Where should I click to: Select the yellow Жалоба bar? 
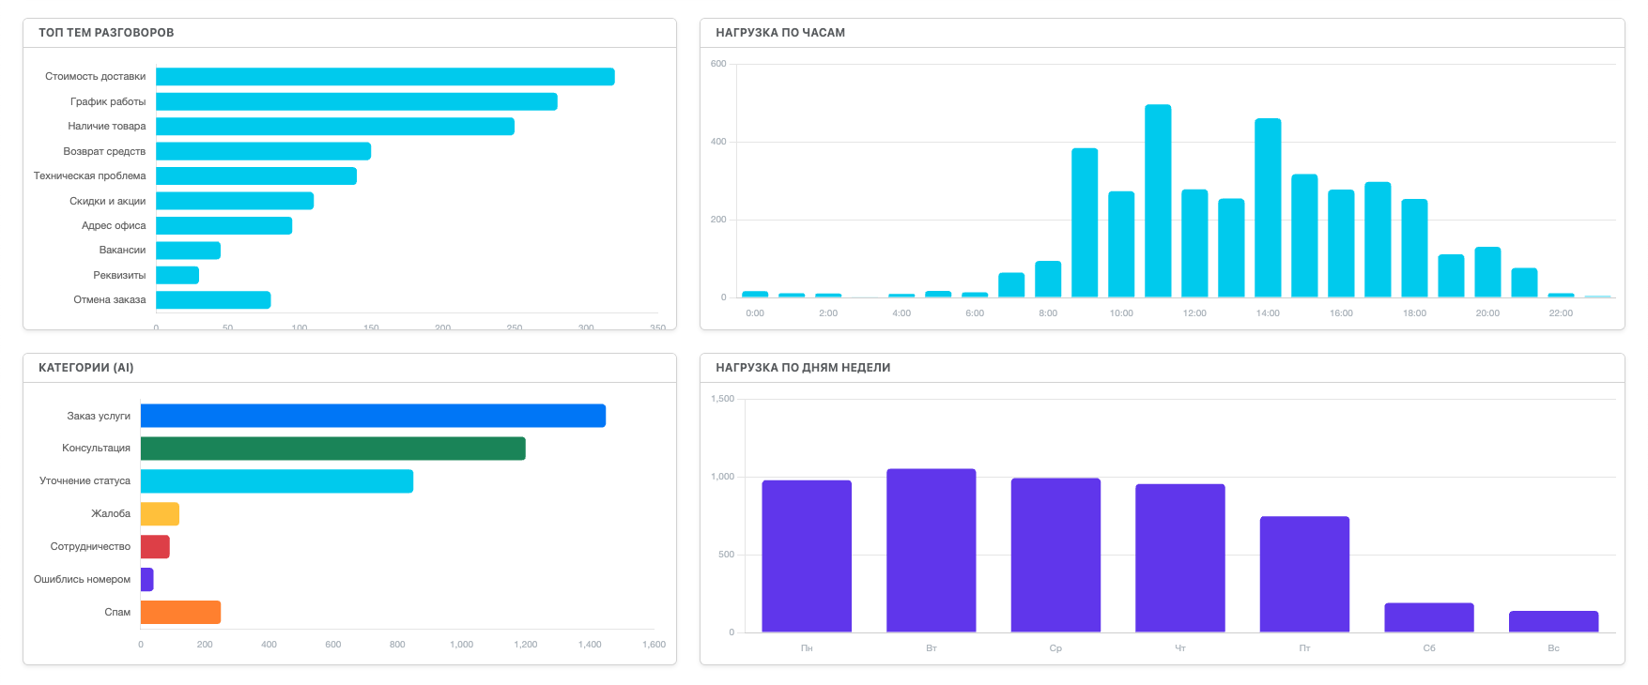coord(160,514)
